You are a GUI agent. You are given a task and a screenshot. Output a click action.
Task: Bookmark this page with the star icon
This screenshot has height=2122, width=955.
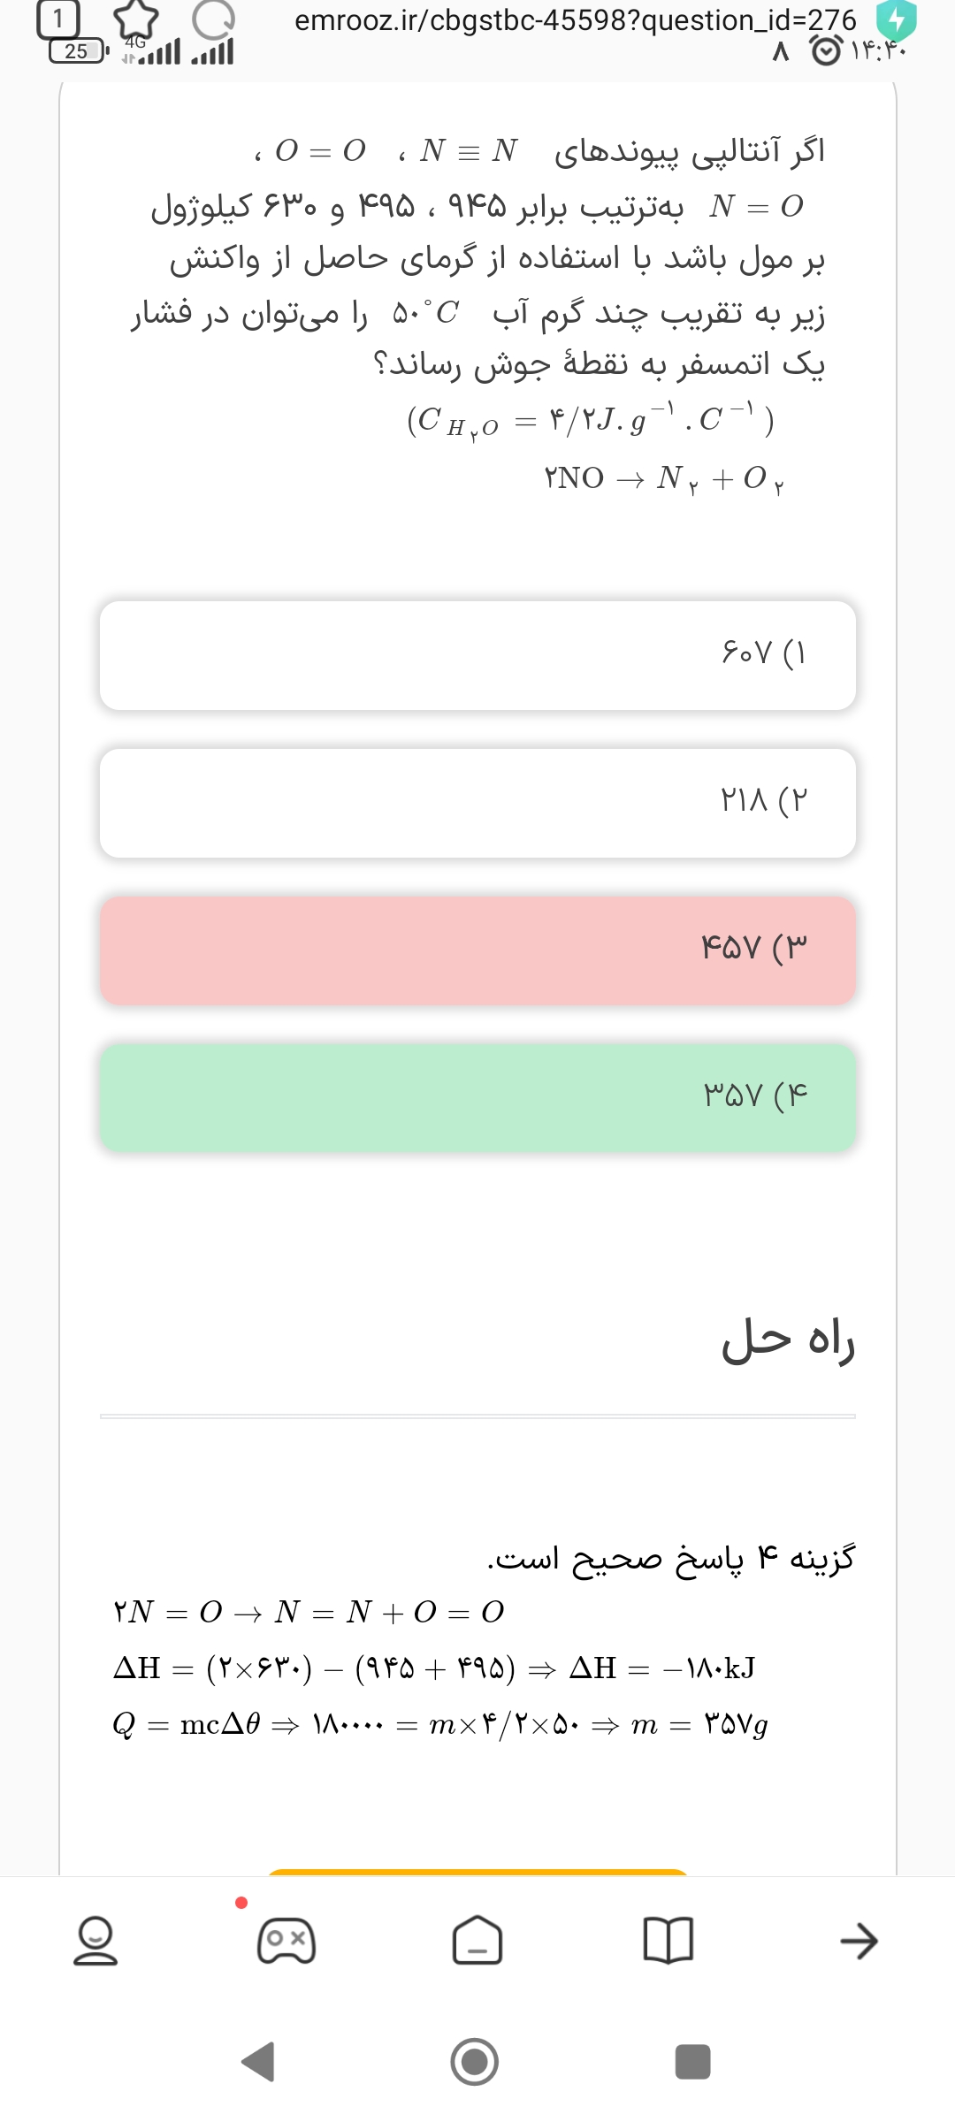coord(135,19)
